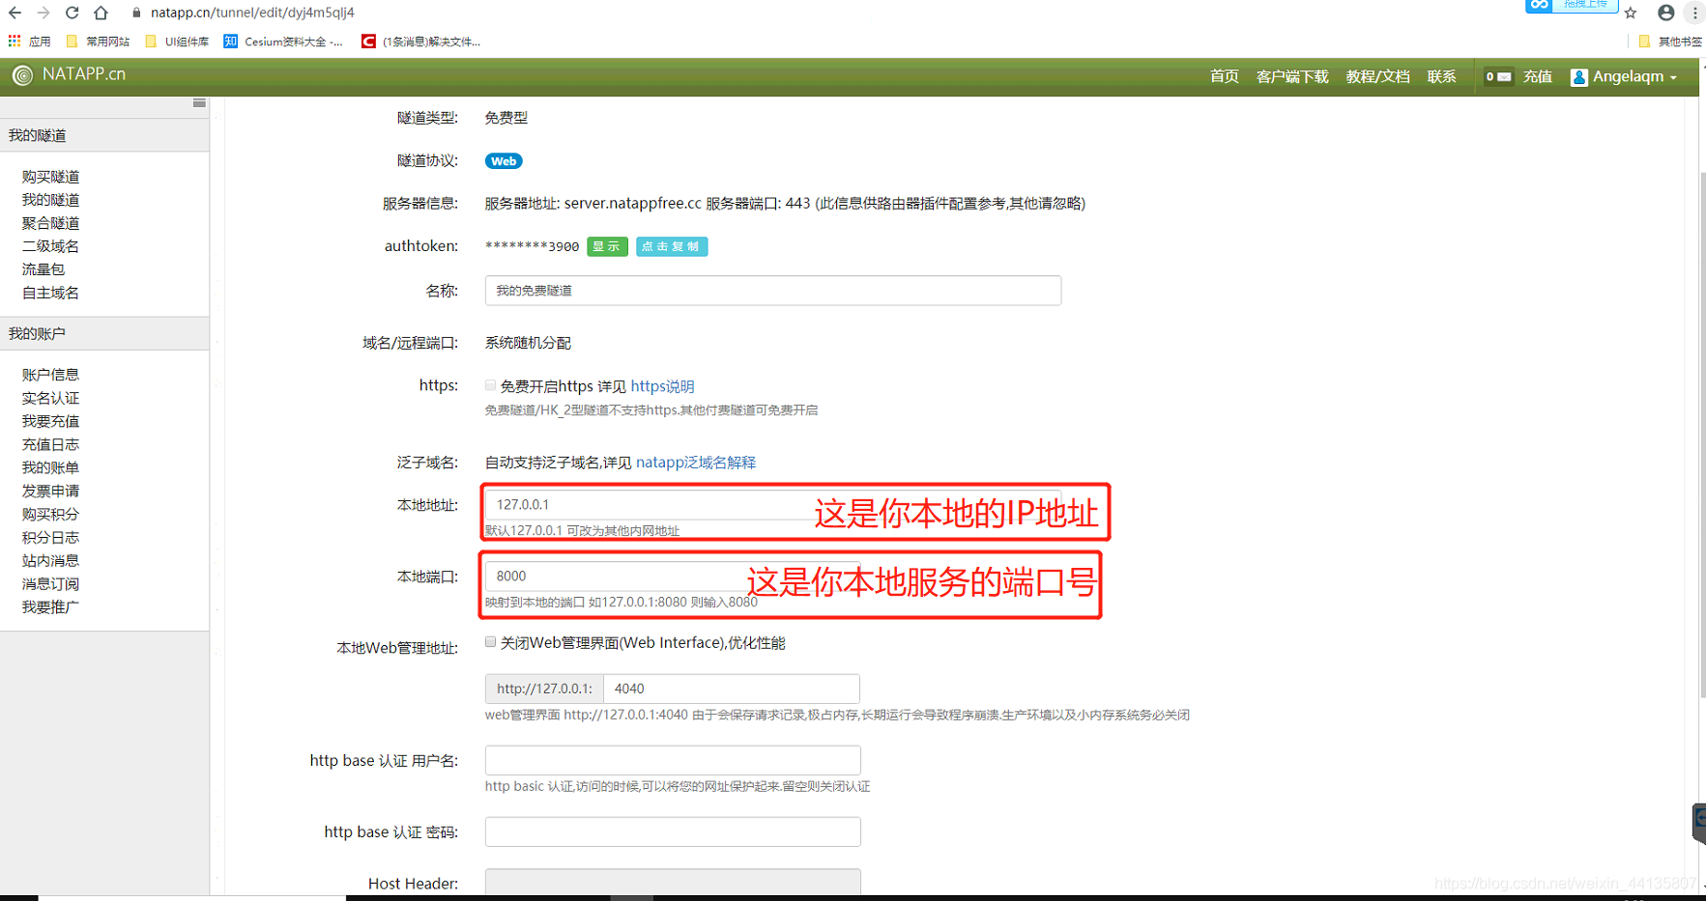Open 自主域名 in sidebar
This screenshot has width=1706, height=901.
[x=50, y=293]
